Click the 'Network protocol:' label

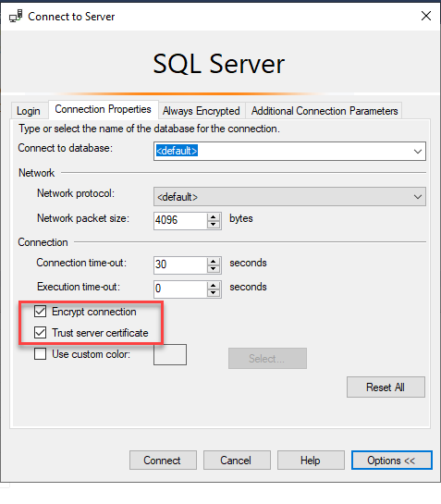click(x=76, y=193)
